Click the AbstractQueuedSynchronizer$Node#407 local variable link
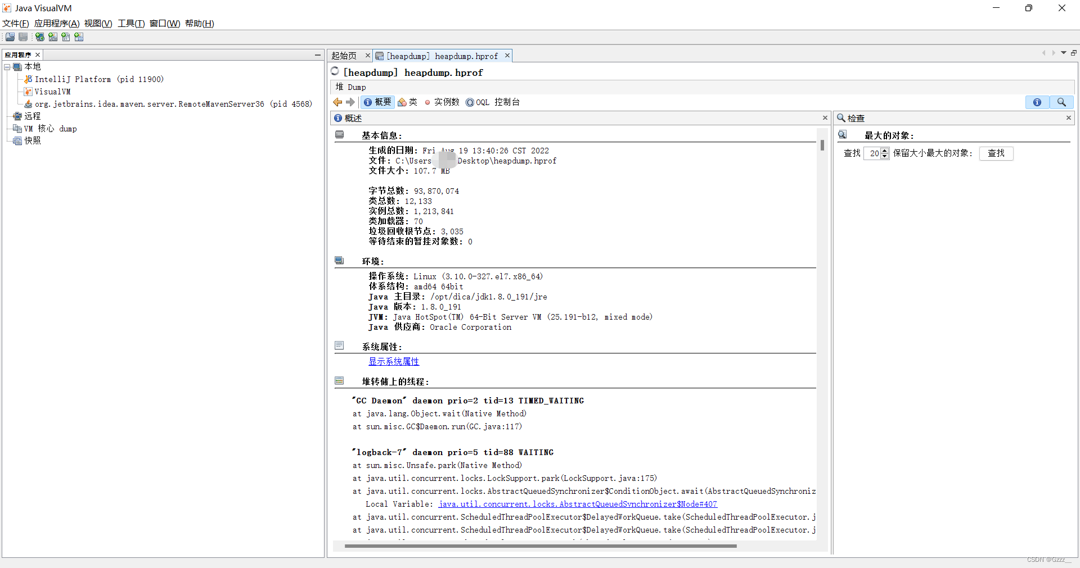Viewport: 1080px width, 568px height. (577, 504)
